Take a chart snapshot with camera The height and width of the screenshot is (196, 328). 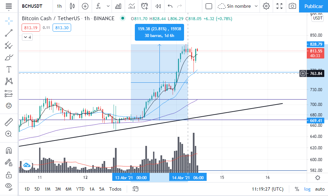click(x=292, y=6)
